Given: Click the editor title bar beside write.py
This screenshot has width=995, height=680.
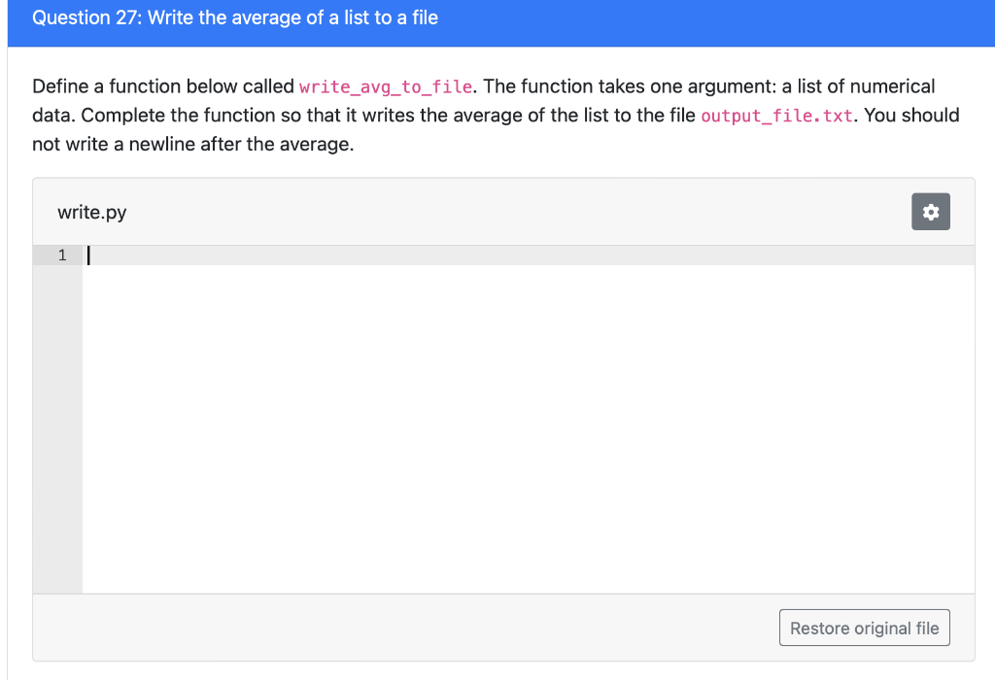Looking at the screenshot, I should [x=517, y=212].
